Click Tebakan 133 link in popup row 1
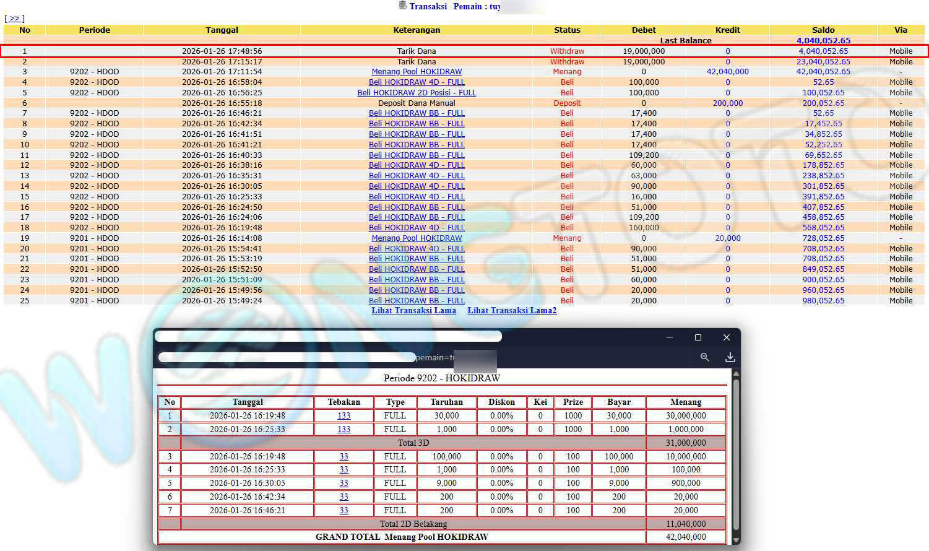Screen dimensions: 929x551 tap(344, 416)
